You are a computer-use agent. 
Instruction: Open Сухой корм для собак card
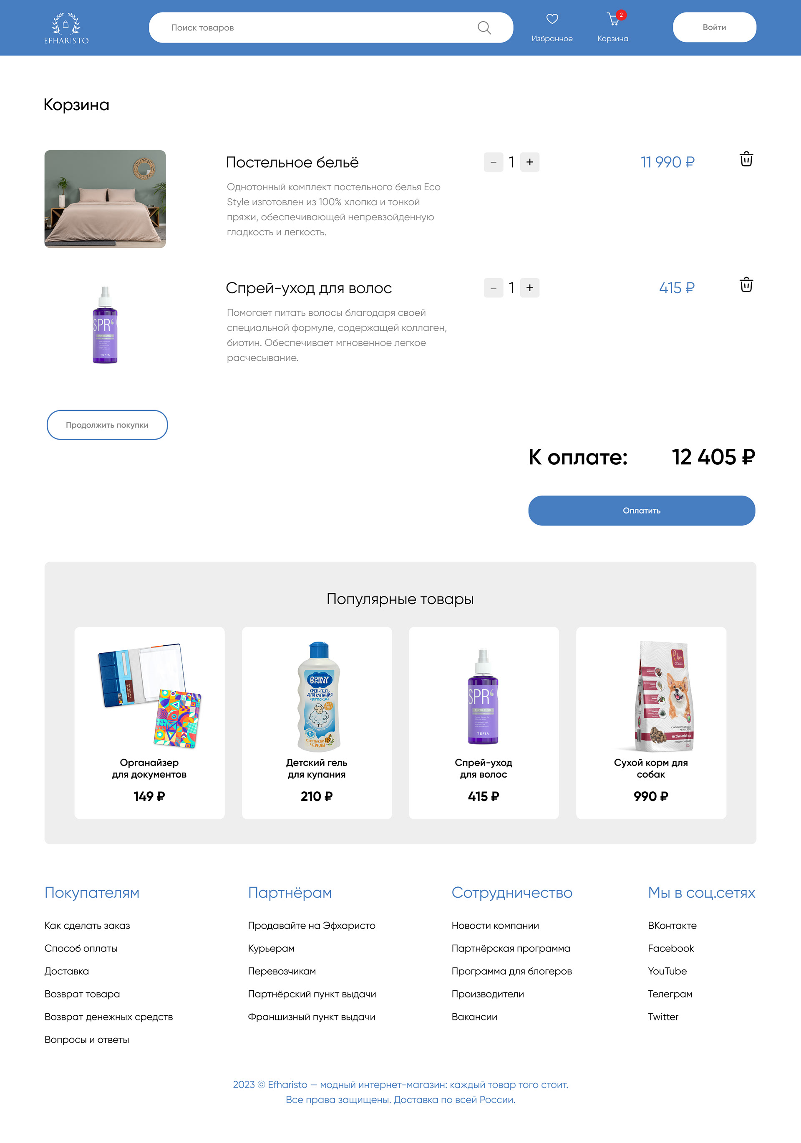[x=651, y=723]
